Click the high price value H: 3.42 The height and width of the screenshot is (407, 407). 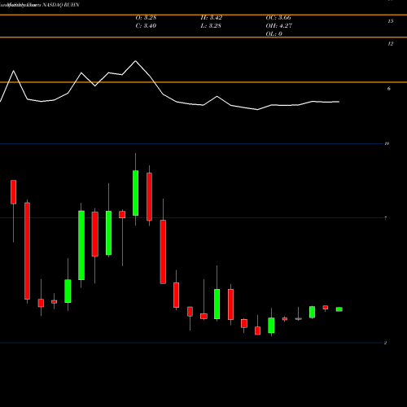tap(212, 18)
